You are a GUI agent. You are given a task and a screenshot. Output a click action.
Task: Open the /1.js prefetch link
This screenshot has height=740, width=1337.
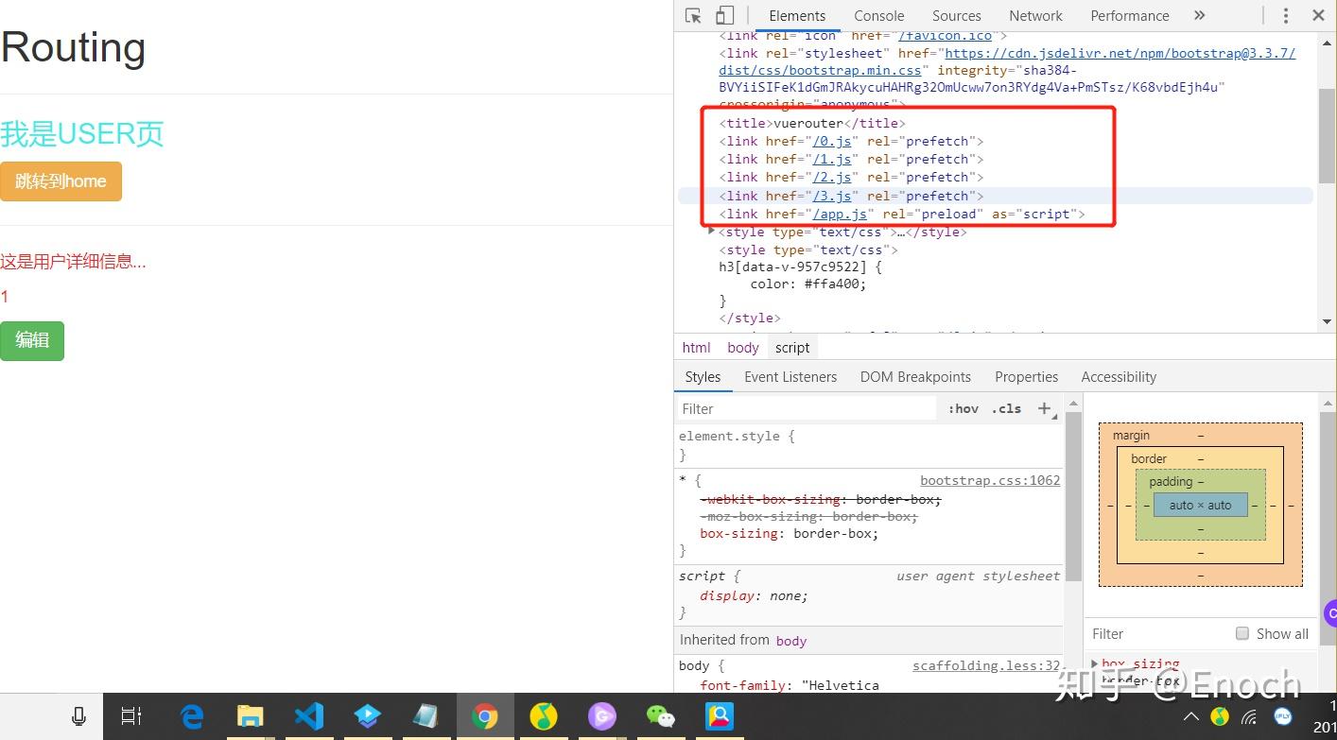tap(833, 159)
